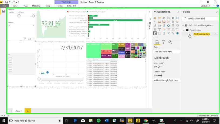
Task: Open the Modeling ribbon tab
Action: click(x=36, y=6)
